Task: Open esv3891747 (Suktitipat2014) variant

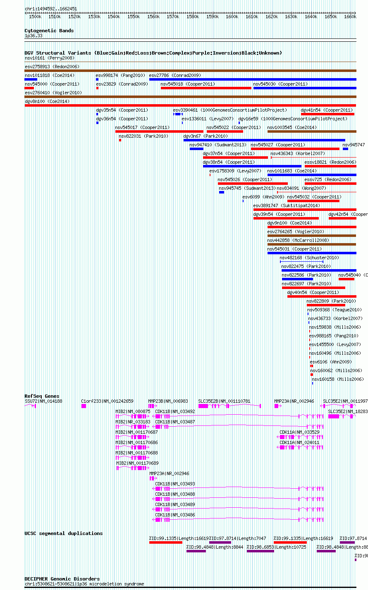Action: (x=287, y=205)
